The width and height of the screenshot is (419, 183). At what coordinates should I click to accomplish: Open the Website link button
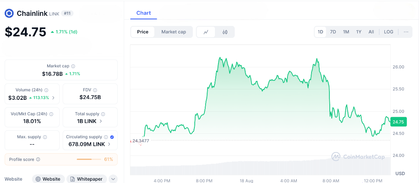coord(48,179)
